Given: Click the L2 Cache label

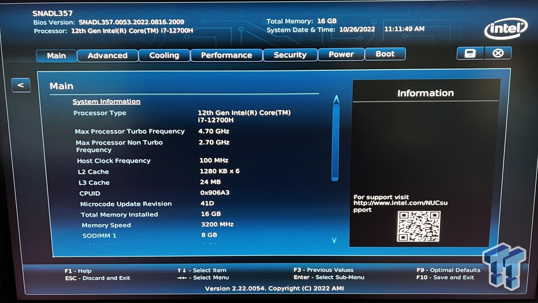Looking at the screenshot, I should (x=93, y=172).
